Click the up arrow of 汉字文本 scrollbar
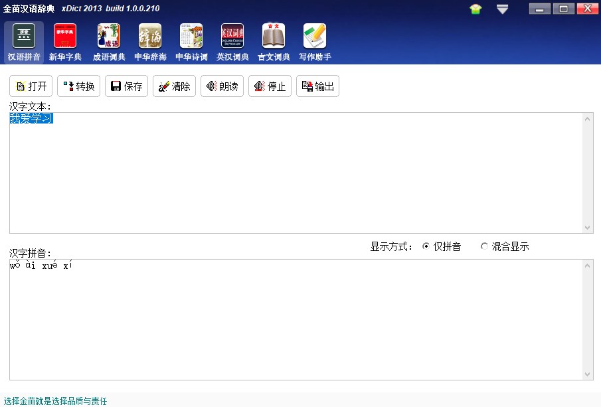The width and height of the screenshot is (601, 407). (x=587, y=120)
